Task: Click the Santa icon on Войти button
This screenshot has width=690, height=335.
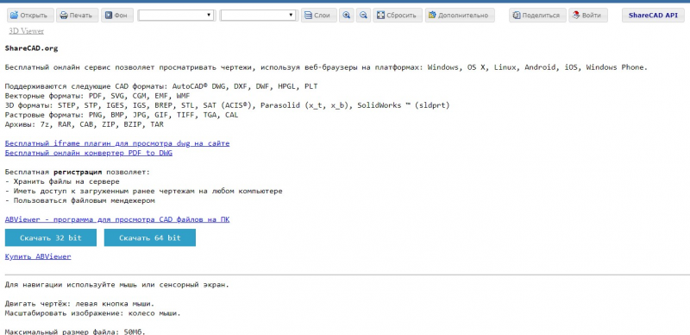Action: 576,16
